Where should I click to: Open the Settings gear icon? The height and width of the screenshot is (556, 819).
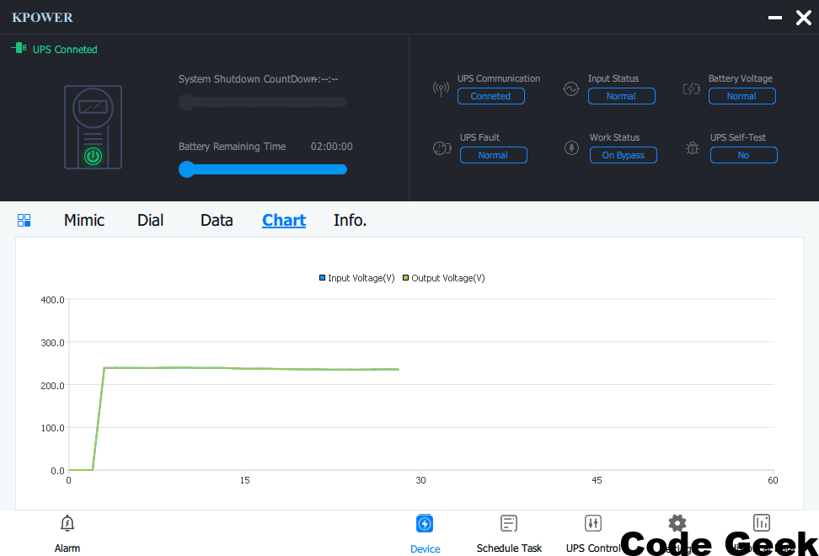(677, 523)
